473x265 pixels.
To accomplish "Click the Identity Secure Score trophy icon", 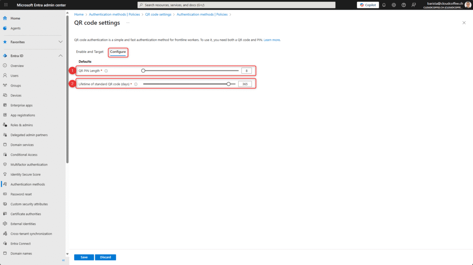I will (5, 174).
